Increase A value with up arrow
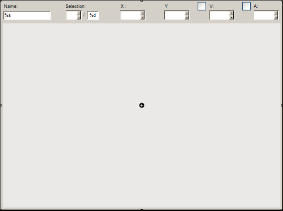 [x=276, y=13]
